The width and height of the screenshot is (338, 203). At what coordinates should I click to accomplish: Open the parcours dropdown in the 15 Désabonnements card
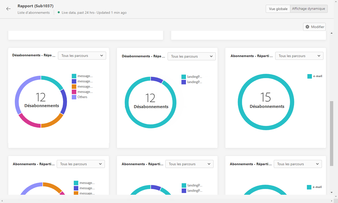coord(299,56)
